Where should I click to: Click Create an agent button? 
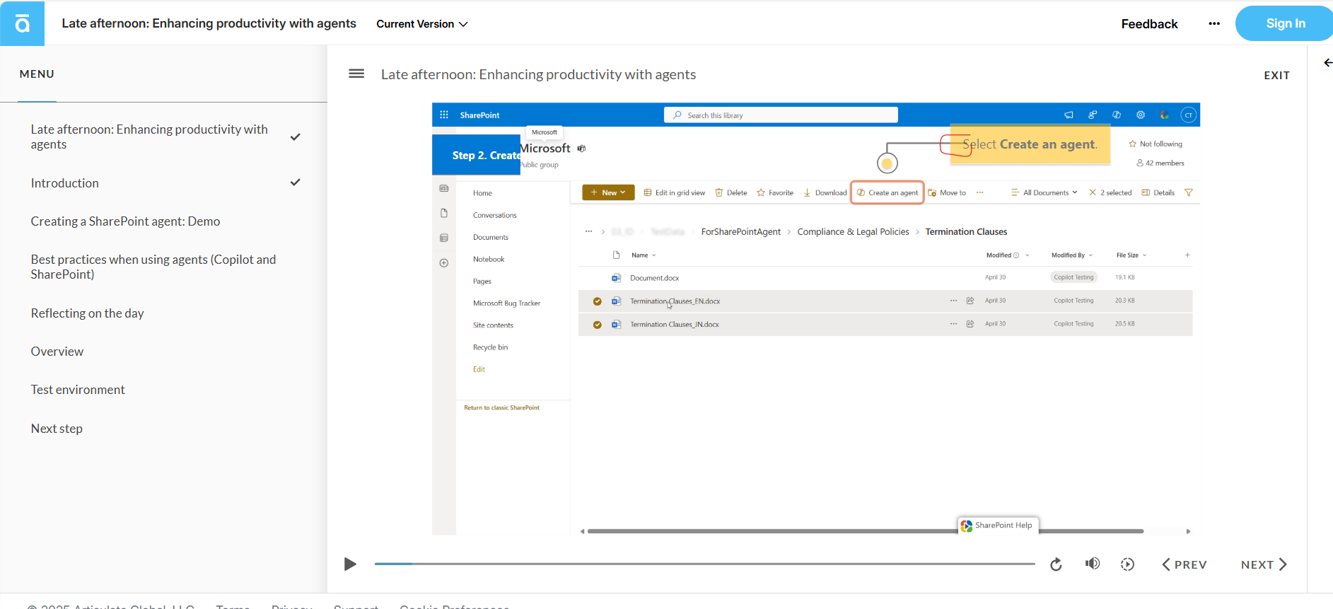pos(887,192)
